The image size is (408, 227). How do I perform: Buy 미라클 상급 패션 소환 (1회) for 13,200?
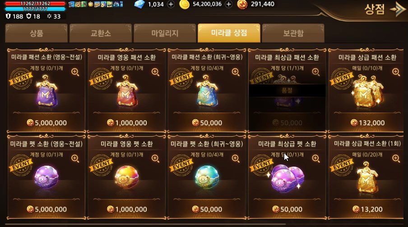pyautogui.click(x=367, y=209)
